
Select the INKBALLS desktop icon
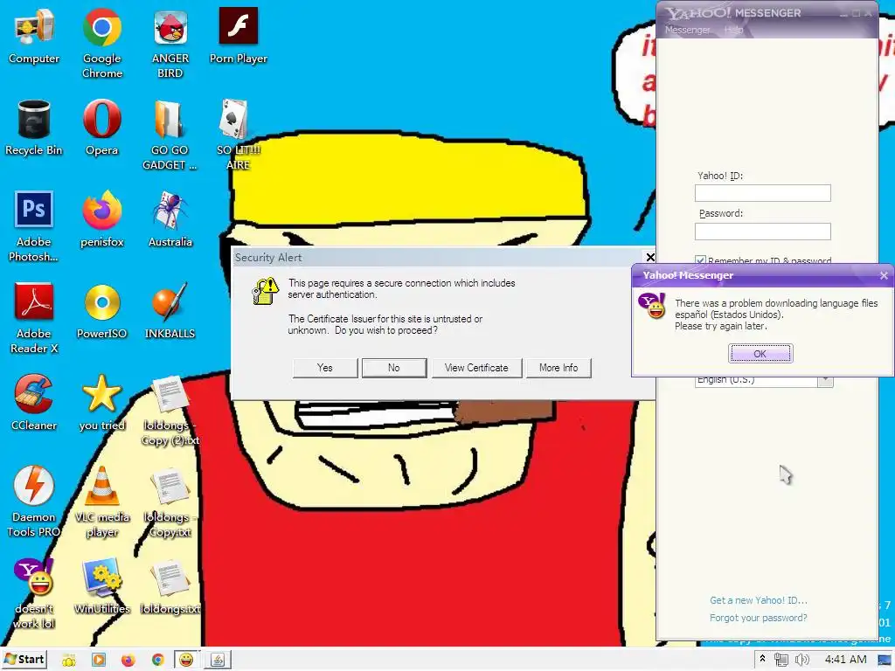coord(170,311)
